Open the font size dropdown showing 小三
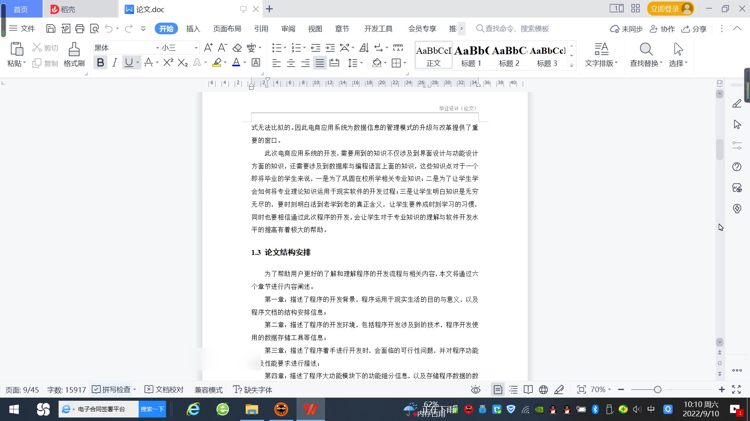Viewport: 750px width, 421px height. (196, 48)
